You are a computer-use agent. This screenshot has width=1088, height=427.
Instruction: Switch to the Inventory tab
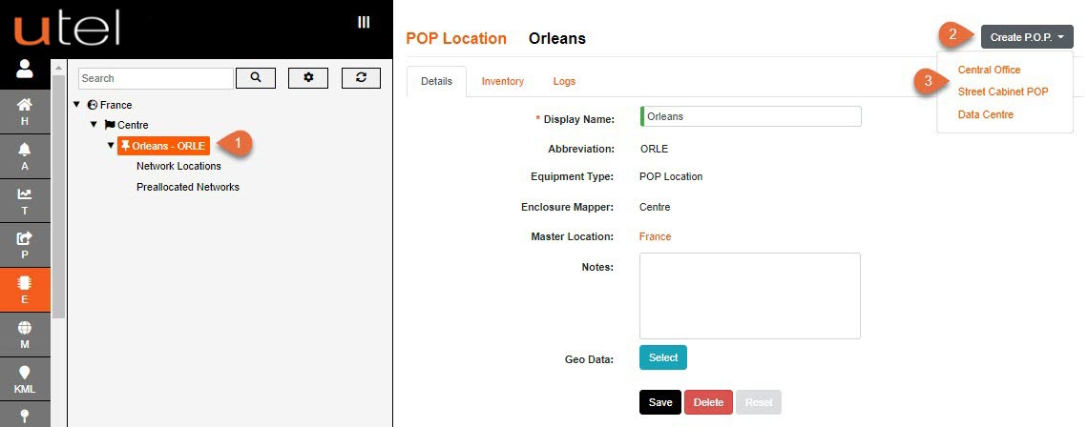(x=502, y=81)
